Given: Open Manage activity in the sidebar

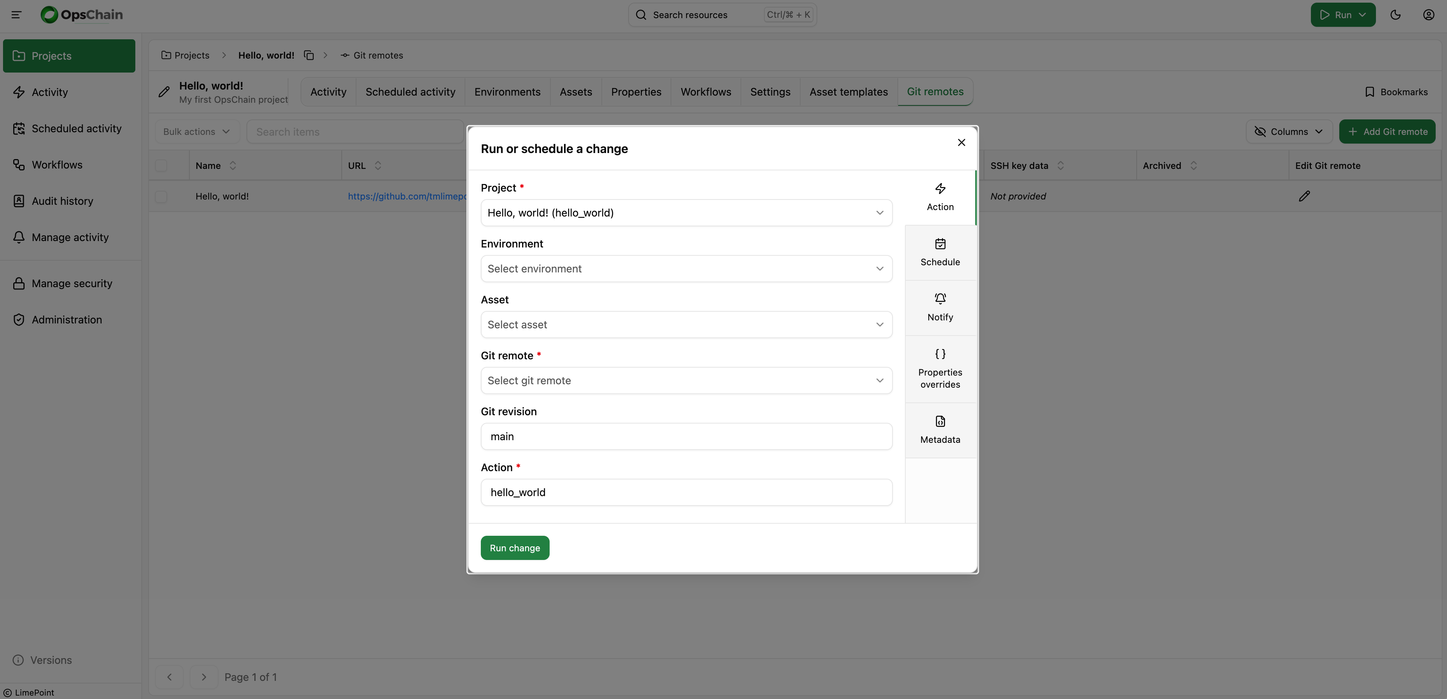Looking at the screenshot, I should pos(69,238).
